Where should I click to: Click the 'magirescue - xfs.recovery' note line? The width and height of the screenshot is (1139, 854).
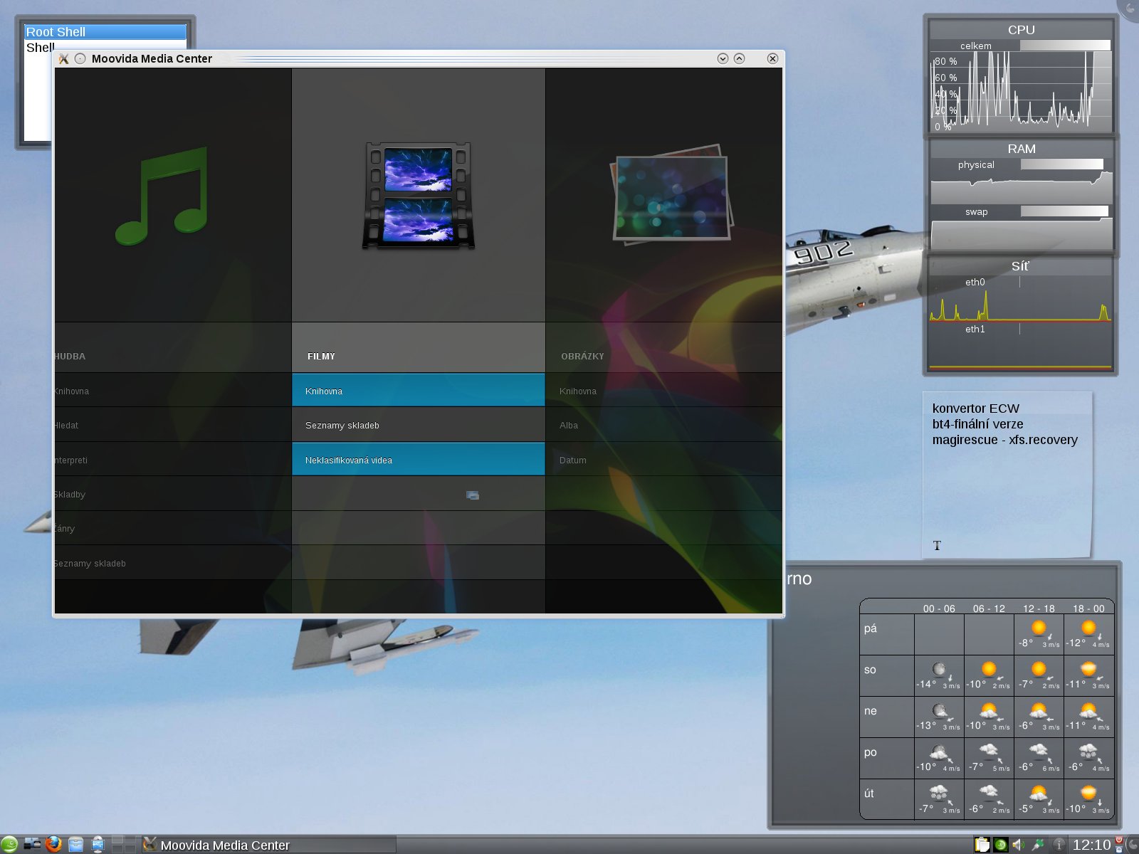pyautogui.click(x=1005, y=440)
